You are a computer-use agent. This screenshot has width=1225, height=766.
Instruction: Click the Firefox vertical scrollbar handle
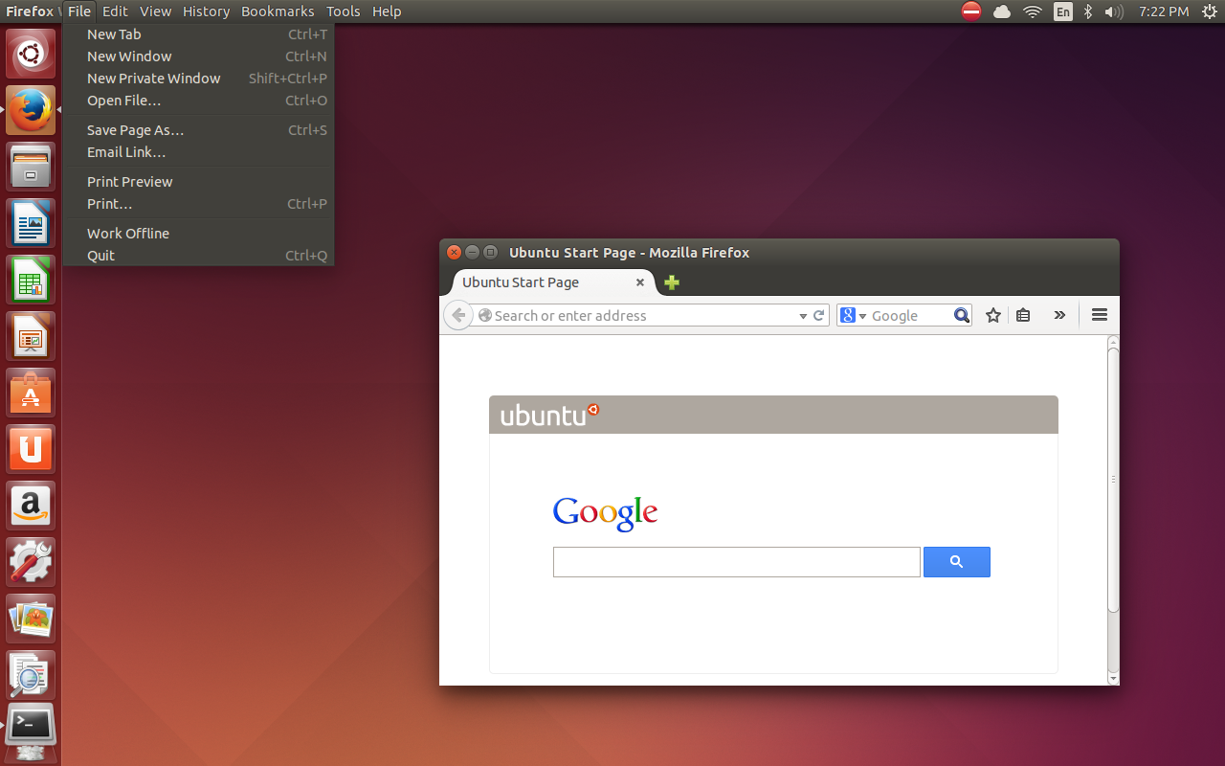pos(1113,479)
